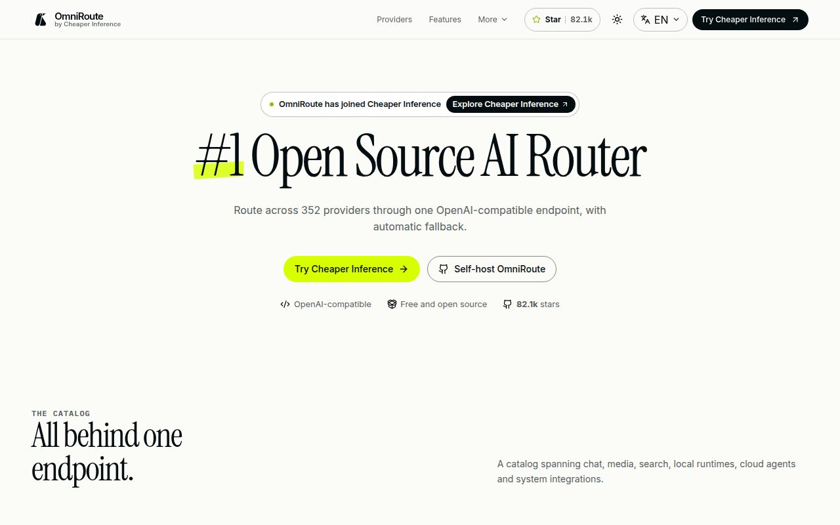840x525 pixels.
Task: Click the green Try Cheaper Inference button
Action: click(x=352, y=269)
